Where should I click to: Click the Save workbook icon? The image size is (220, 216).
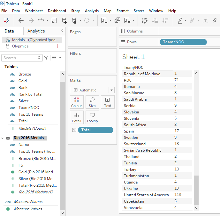(54, 20)
